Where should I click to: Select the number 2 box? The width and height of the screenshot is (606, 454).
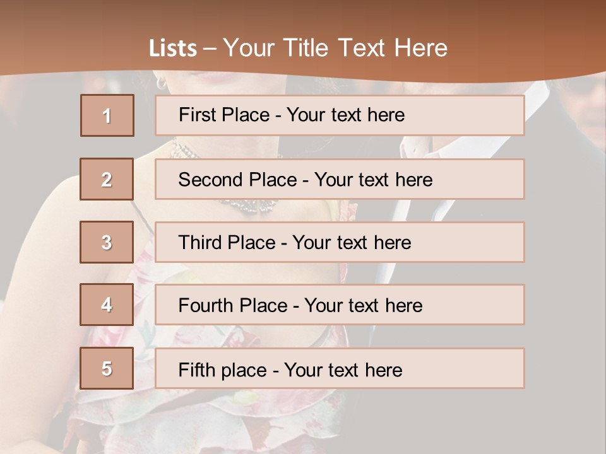coord(107,179)
